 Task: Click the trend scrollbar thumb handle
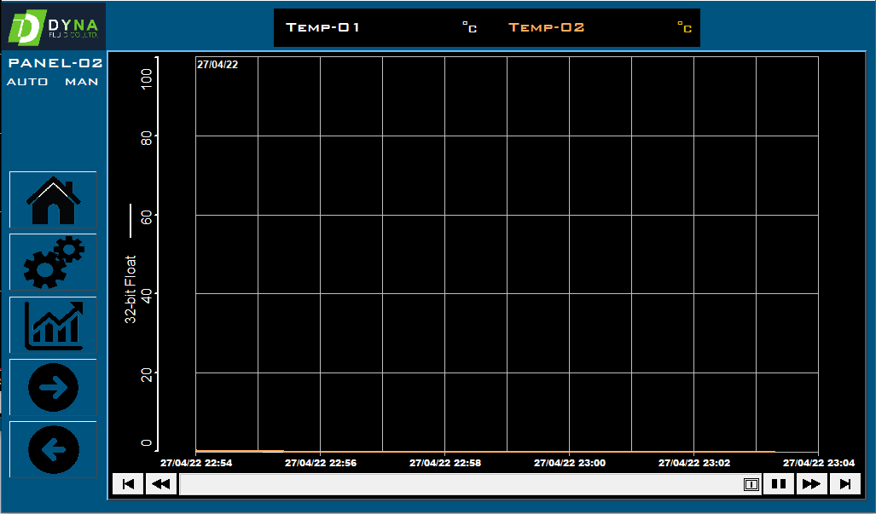click(751, 484)
